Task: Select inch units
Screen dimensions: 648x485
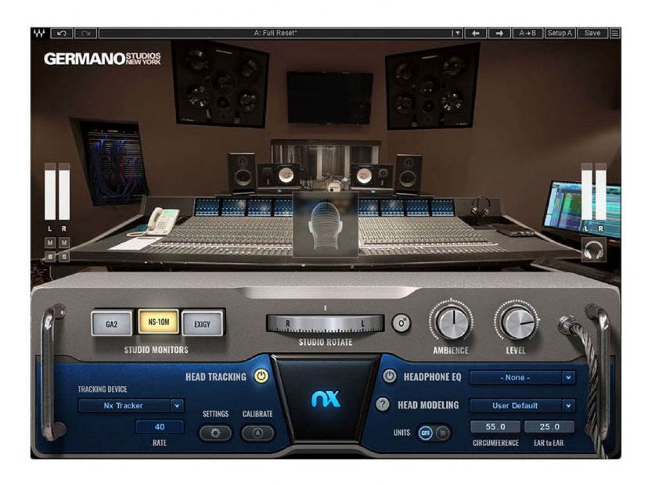Action: 442,433
